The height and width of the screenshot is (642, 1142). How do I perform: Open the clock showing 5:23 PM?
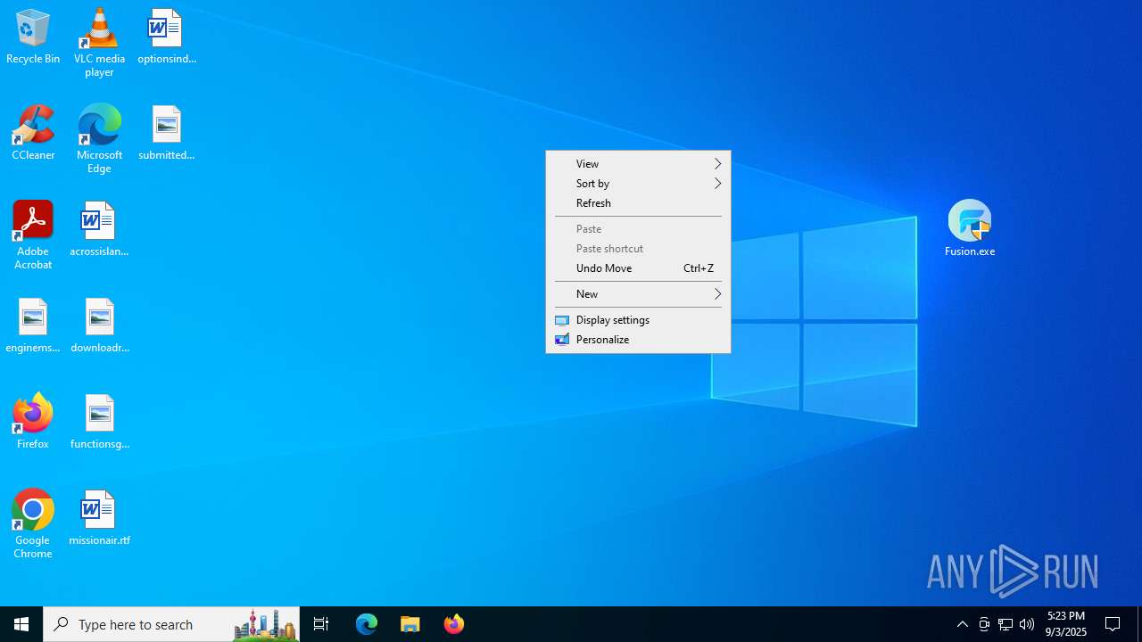click(1066, 624)
